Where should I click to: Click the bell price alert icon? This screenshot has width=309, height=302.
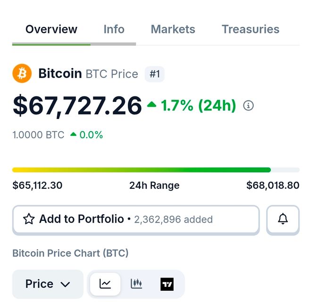(283, 219)
